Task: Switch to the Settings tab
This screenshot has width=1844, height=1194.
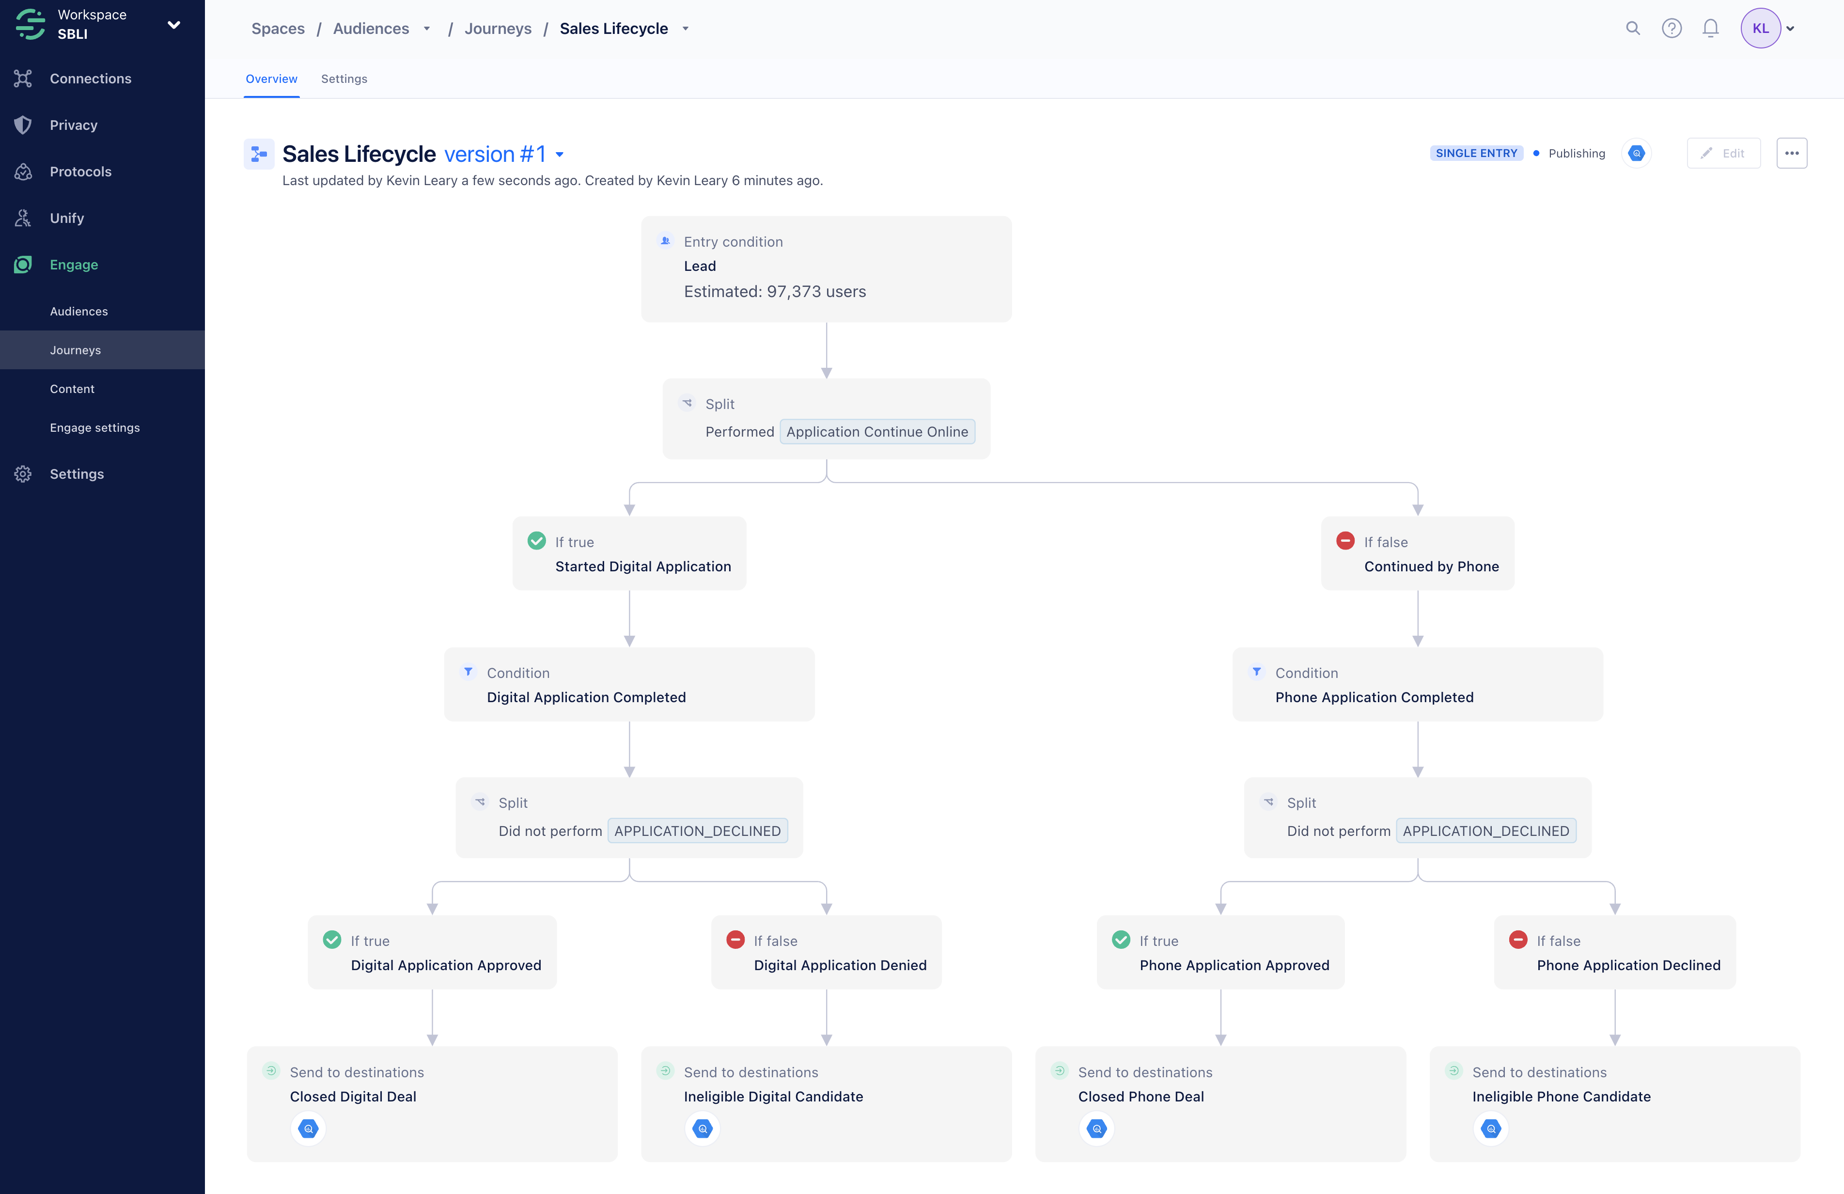Action: point(344,78)
